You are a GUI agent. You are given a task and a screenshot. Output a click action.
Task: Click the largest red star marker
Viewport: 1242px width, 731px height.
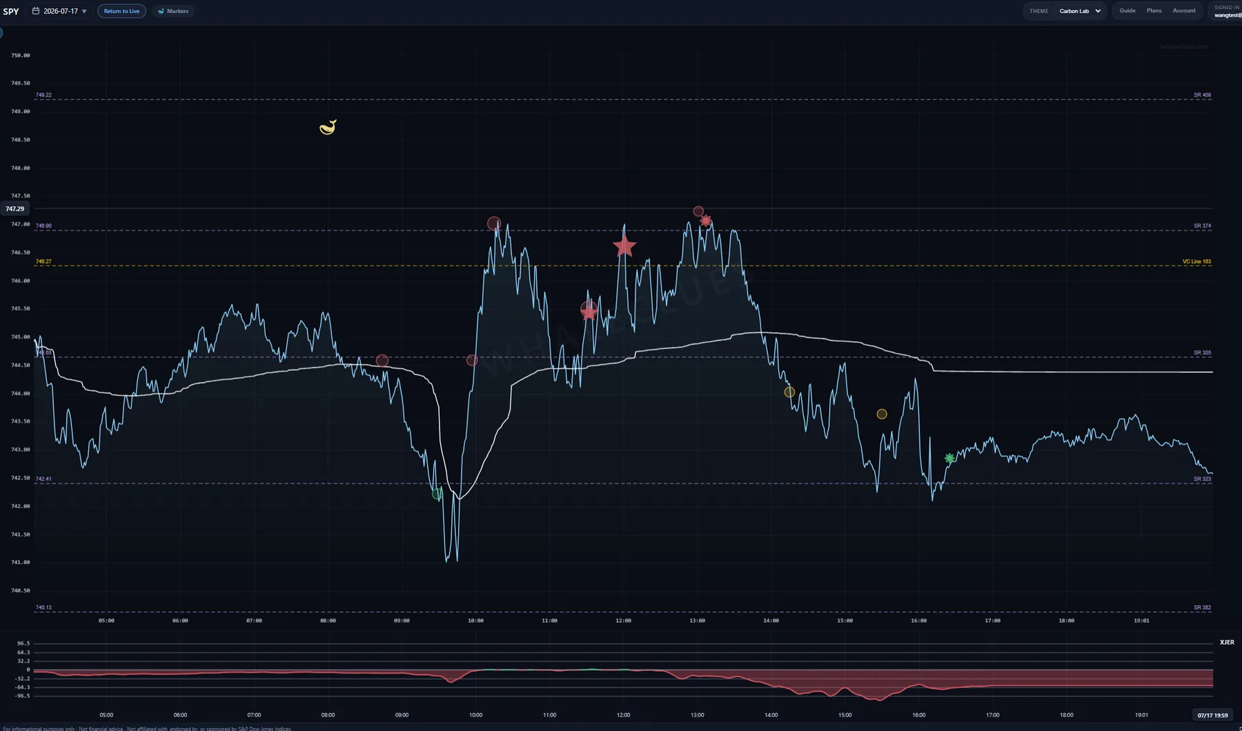624,246
